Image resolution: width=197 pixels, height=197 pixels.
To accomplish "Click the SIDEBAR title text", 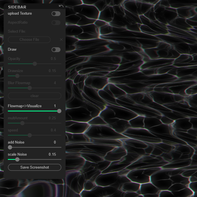I will (17, 7).
